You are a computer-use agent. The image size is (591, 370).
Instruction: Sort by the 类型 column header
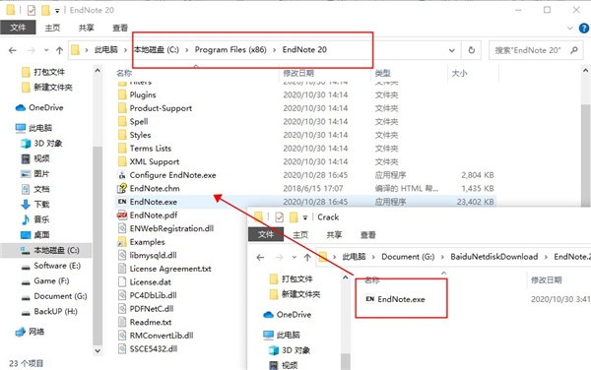click(382, 73)
